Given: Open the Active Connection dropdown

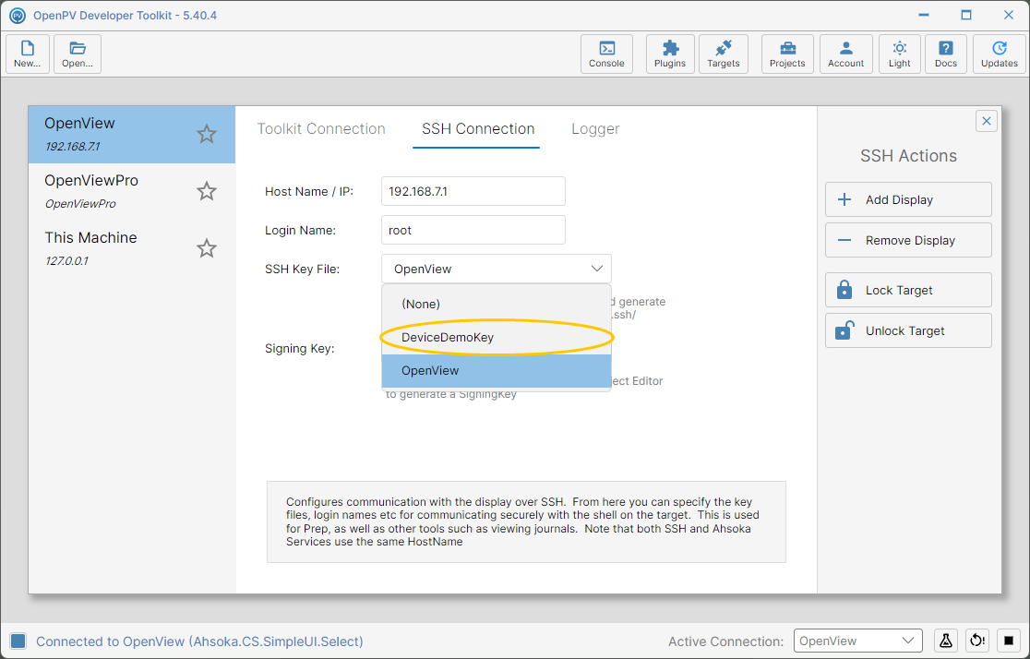Looking at the screenshot, I should [x=858, y=641].
